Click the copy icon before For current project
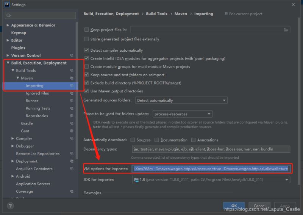The height and width of the screenshot is (215, 303). click(226, 14)
